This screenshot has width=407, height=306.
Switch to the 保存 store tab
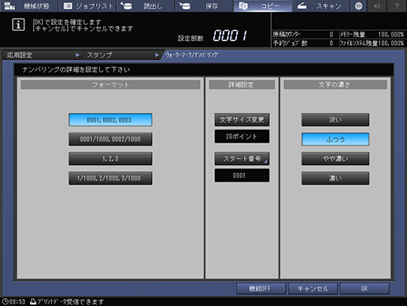(x=204, y=6)
